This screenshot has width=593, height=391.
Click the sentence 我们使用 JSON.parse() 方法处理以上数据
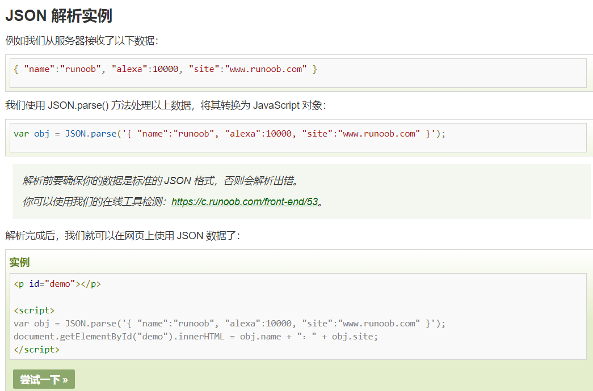(165, 105)
